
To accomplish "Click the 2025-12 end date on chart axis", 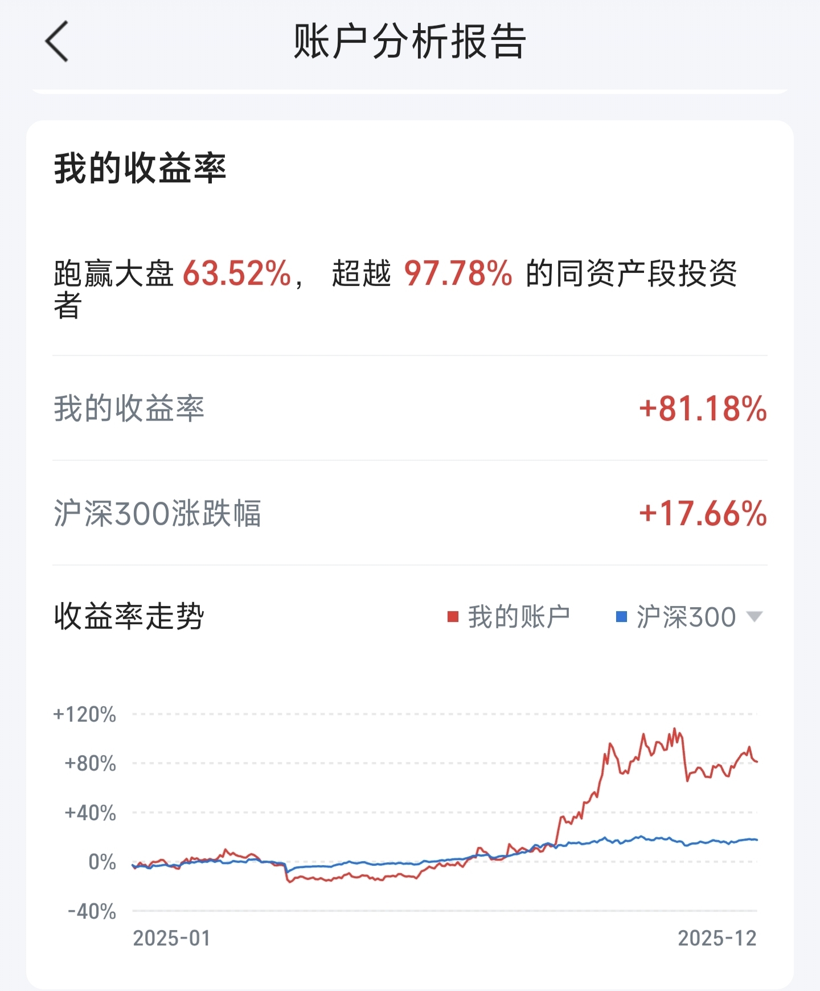I will click(717, 938).
